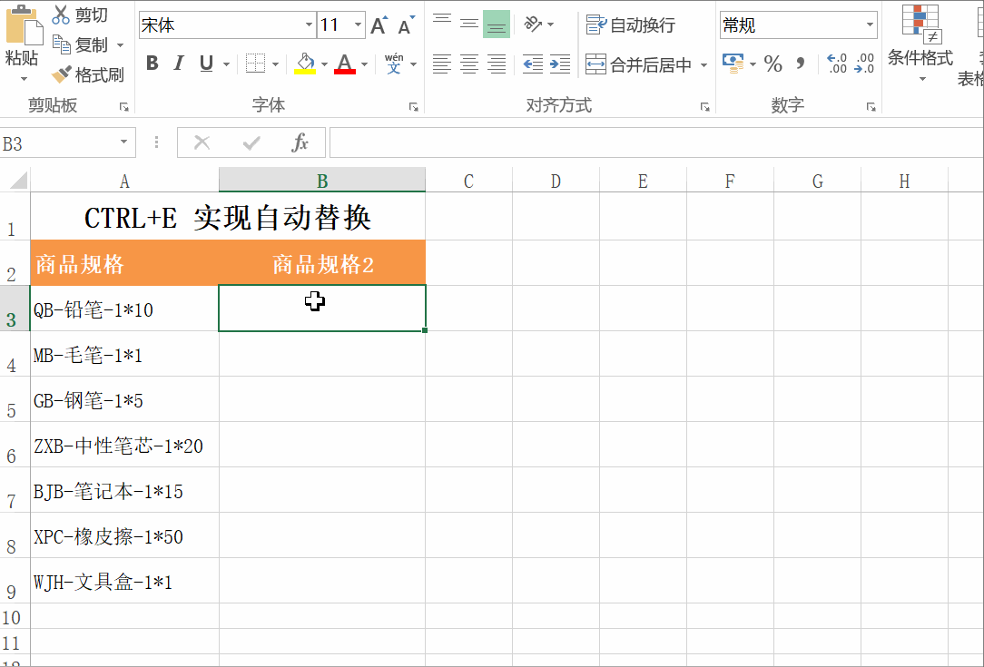Viewport: 984px width, 667px height.
Task: Expand the copy options arrow
Action: pos(120,45)
